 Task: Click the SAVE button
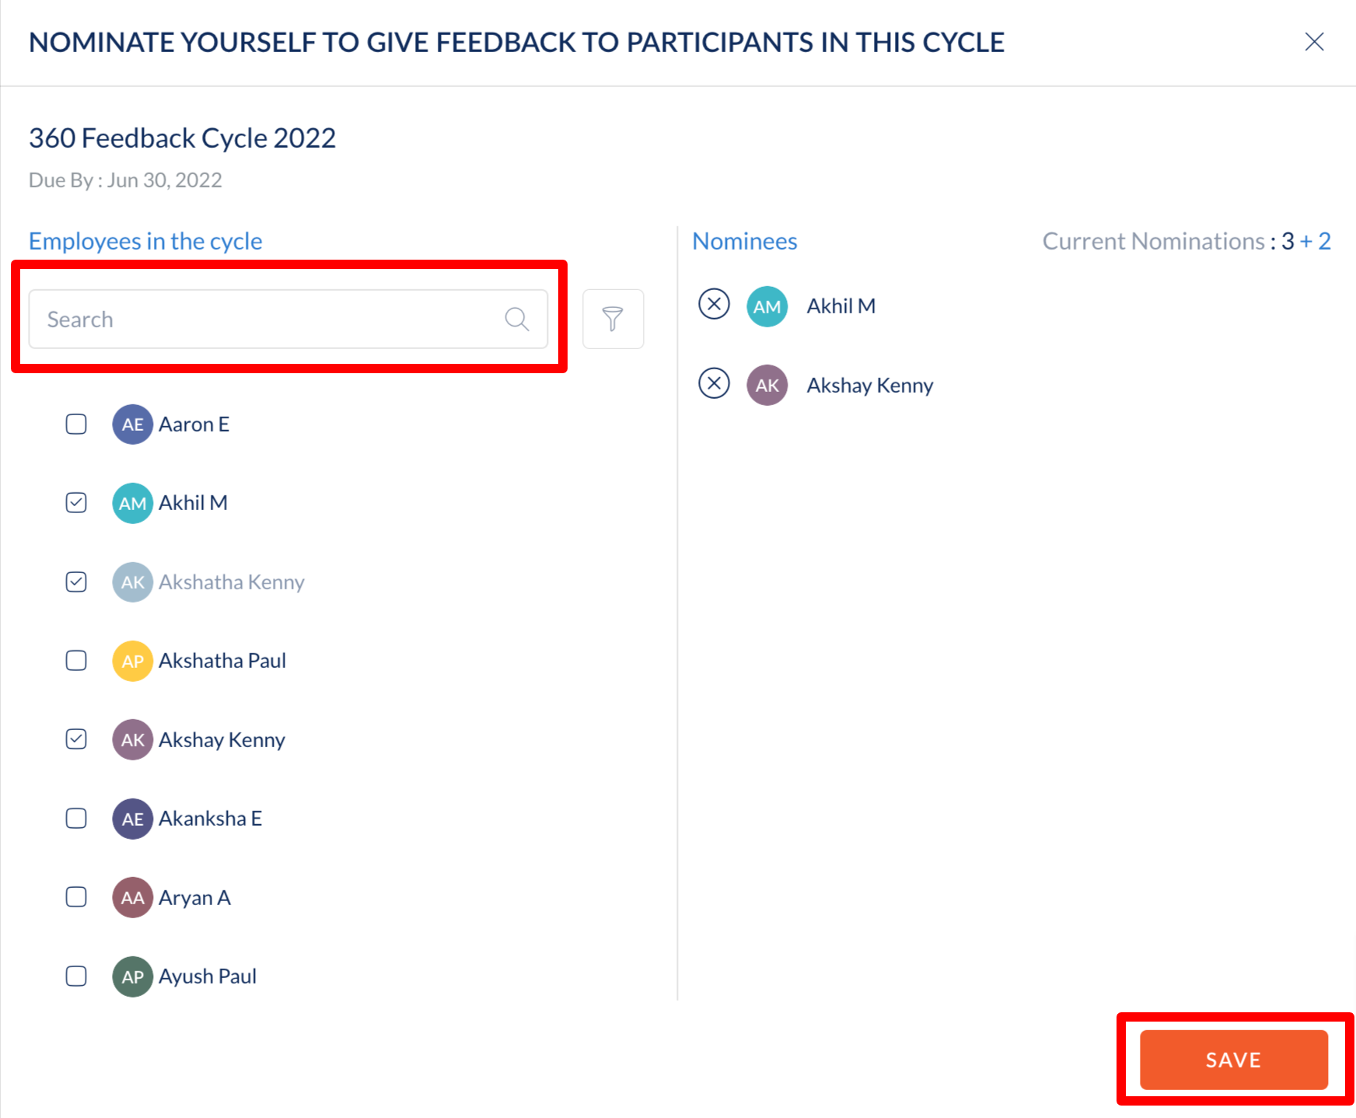(x=1234, y=1060)
